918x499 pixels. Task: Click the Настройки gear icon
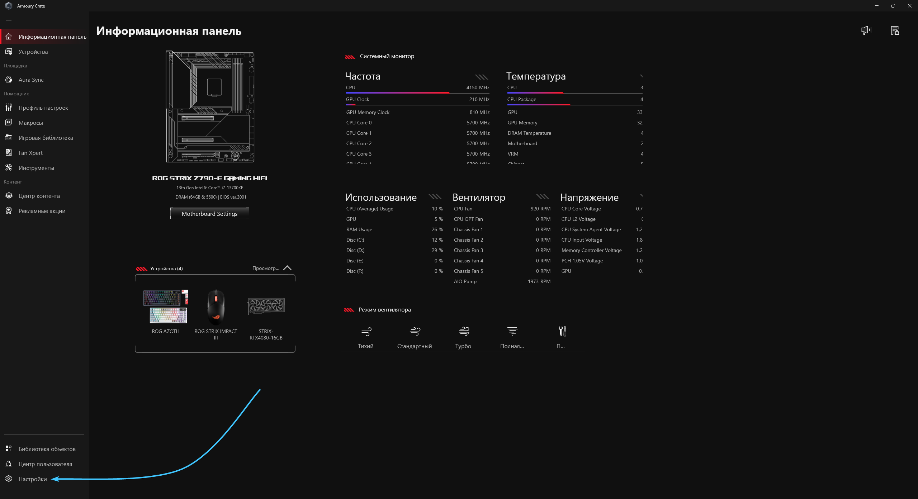pyautogui.click(x=9, y=479)
